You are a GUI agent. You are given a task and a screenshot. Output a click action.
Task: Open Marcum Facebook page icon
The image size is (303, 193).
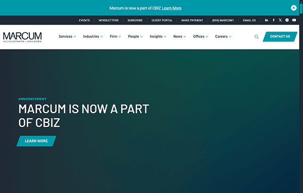273,20
